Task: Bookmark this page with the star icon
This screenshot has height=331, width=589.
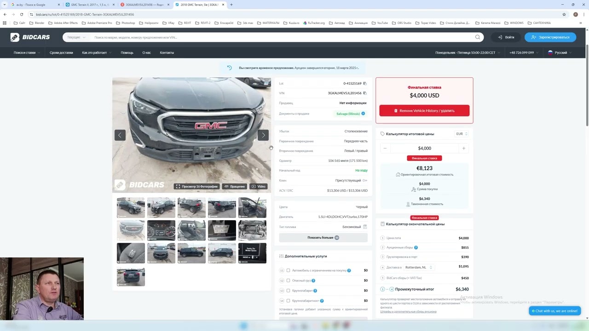Action: [x=564, y=14]
